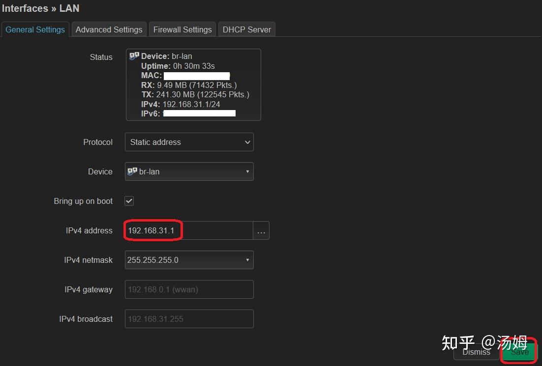Click the chevron on the Protocol dropdown
Screen dimensions: 542x366
click(247, 142)
